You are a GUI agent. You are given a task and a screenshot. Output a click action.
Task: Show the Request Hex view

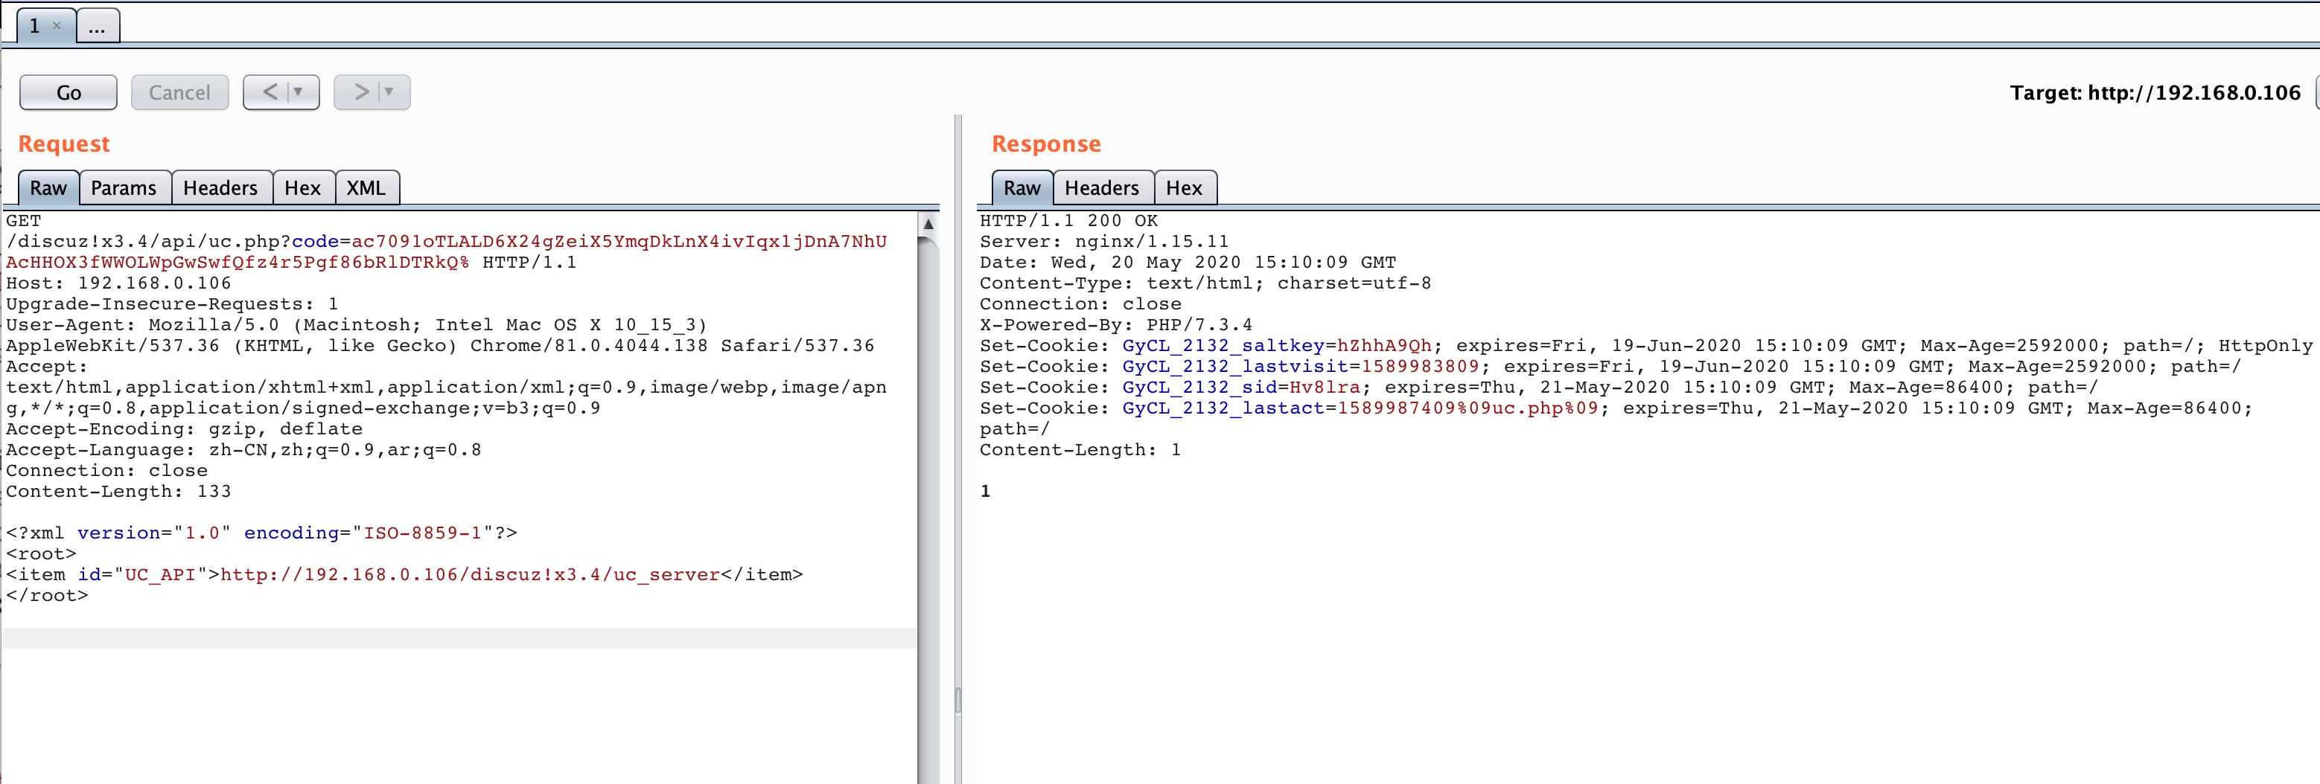pyautogui.click(x=302, y=188)
